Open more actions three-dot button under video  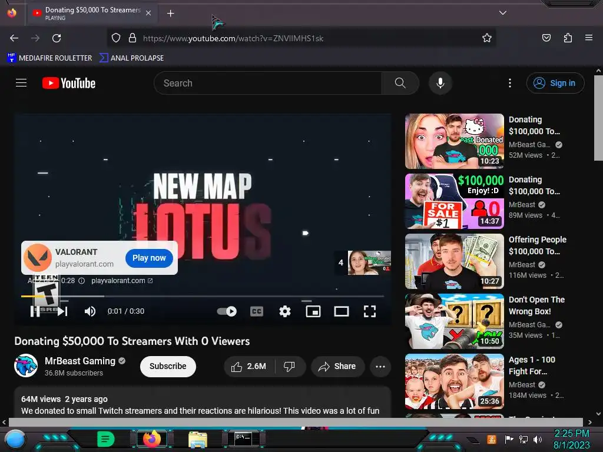click(380, 366)
